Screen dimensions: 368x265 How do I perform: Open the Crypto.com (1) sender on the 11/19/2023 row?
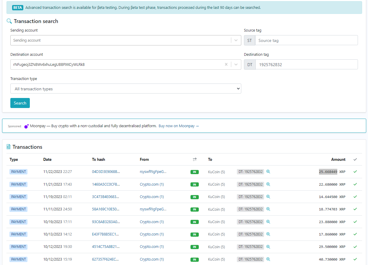coord(152,197)
